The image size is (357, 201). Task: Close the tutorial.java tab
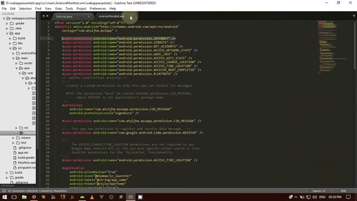tap(89, 16)
